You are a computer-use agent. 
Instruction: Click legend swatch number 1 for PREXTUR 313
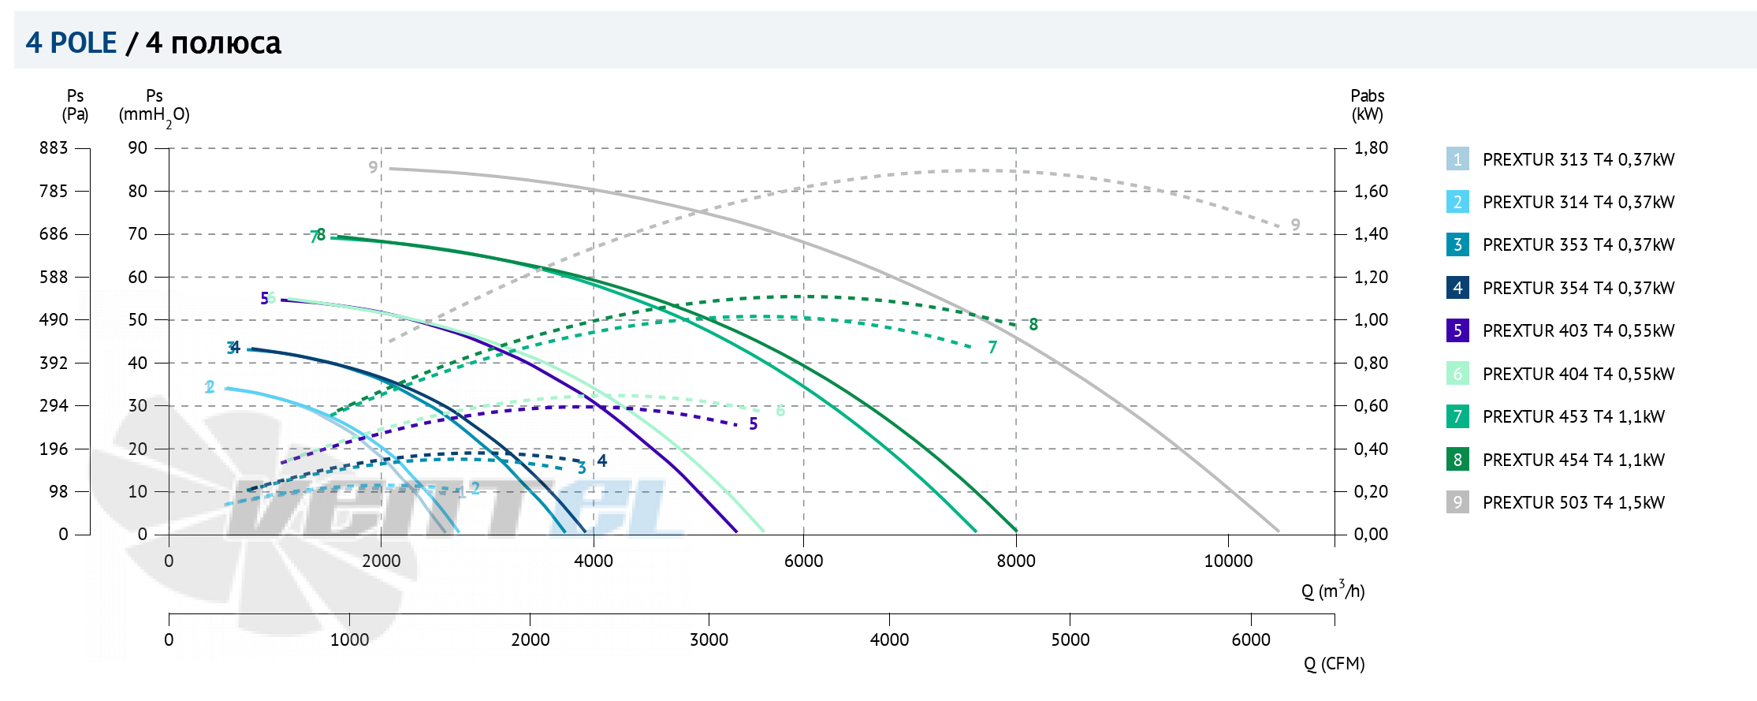click(1457, 159)
